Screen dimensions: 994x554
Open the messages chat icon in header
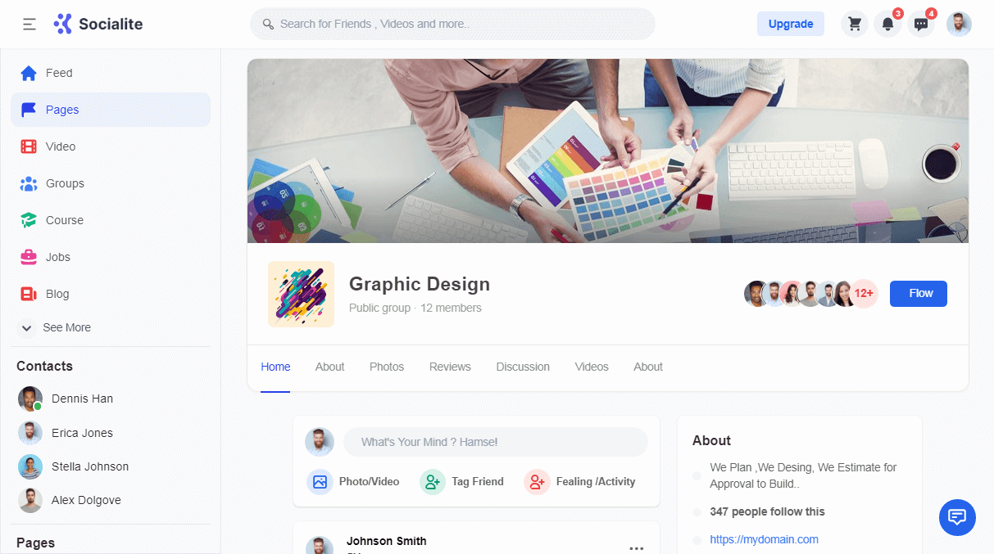click(921, 24)
